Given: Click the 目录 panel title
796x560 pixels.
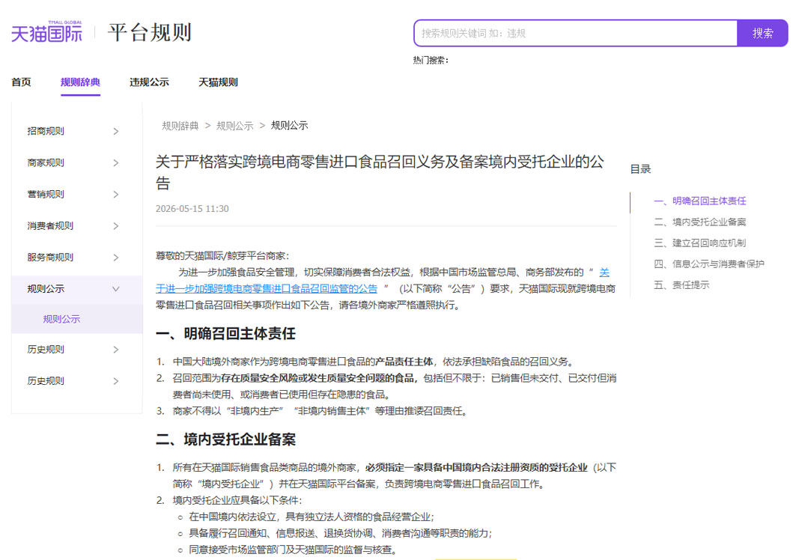Looking at the screenshot, I should (x=641, y=169).
